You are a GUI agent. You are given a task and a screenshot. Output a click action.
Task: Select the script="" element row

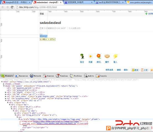pyautogui.click(x=35, y=128)
